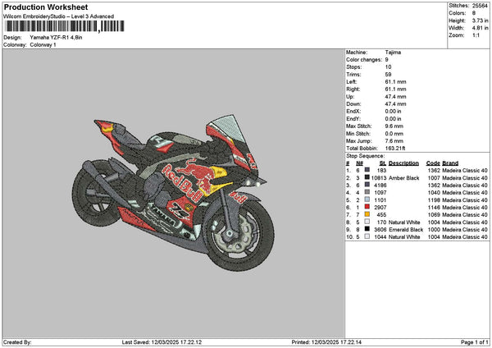Select the color swatch in stop row 3
This screenshot has width=492, height=348.
pyautogui.click(x=367, y=185)
